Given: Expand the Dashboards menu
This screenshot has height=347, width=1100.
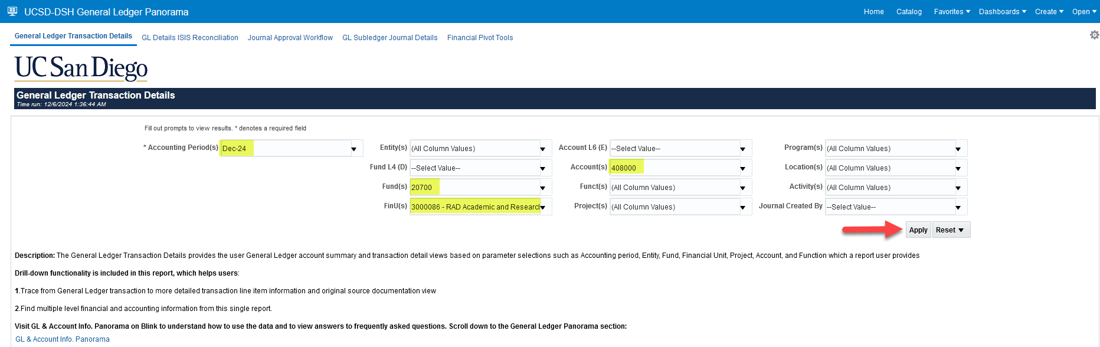Looking at the screenshot, I should (1003, 12).
